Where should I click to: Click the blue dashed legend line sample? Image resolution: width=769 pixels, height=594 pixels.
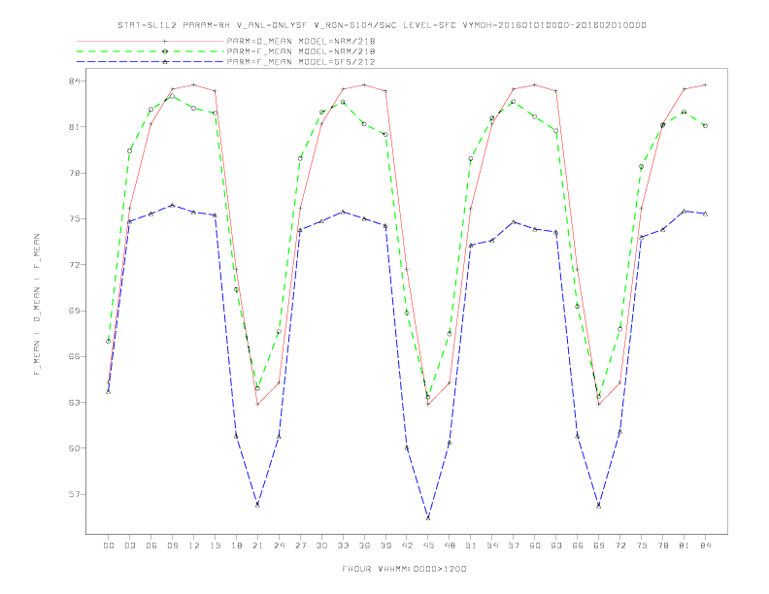[x=150, y=62]
